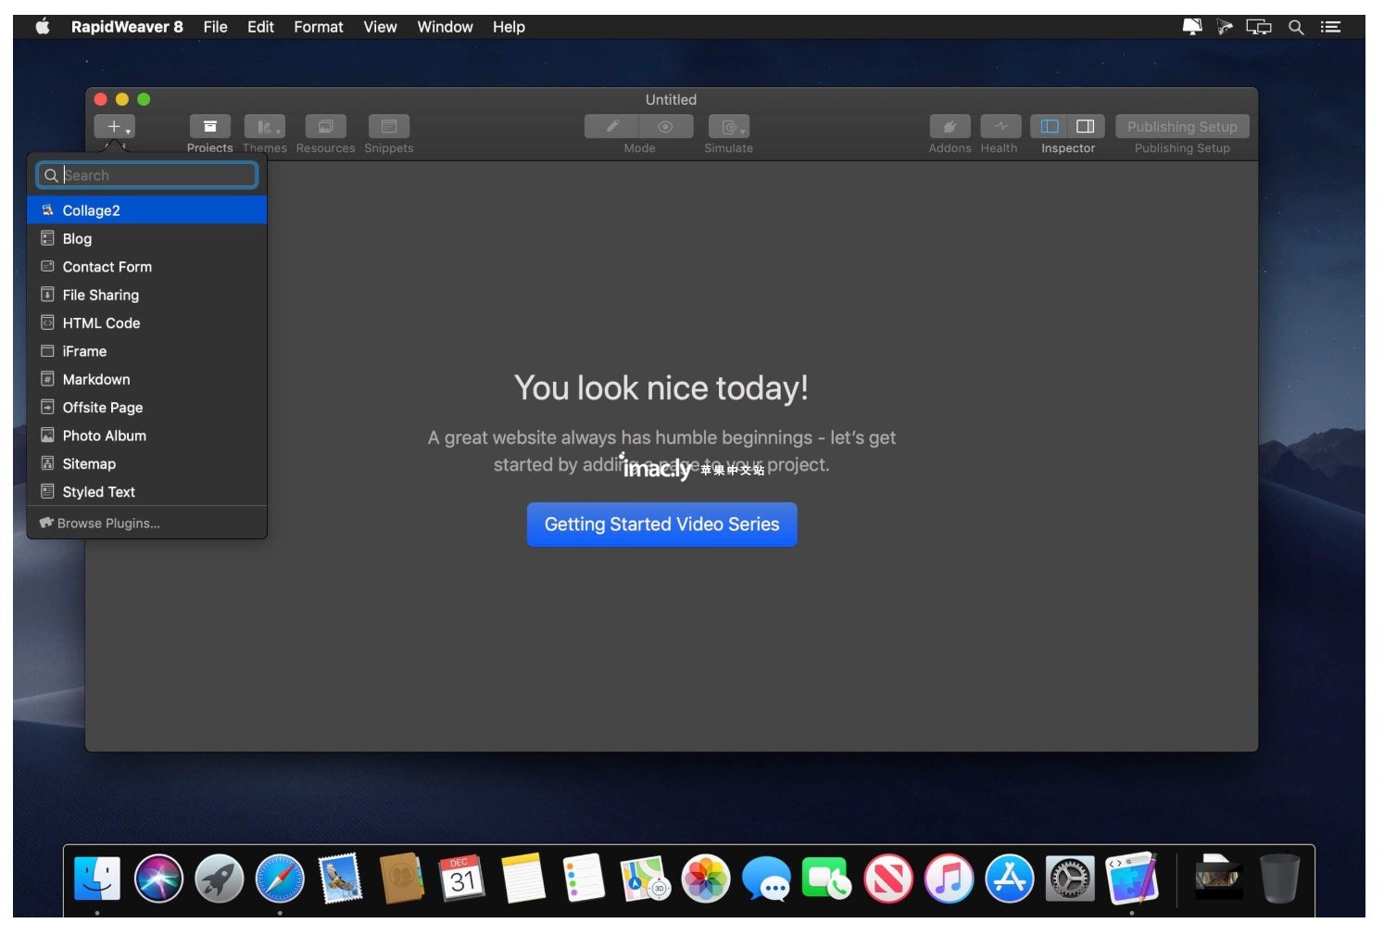
Task: Add a Styled Text page
Action: click(147, 491)
